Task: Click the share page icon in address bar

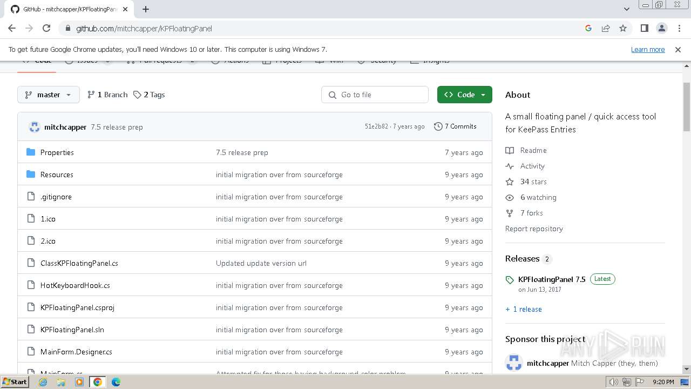Action: pyautogui.click(x=606, y=28)
